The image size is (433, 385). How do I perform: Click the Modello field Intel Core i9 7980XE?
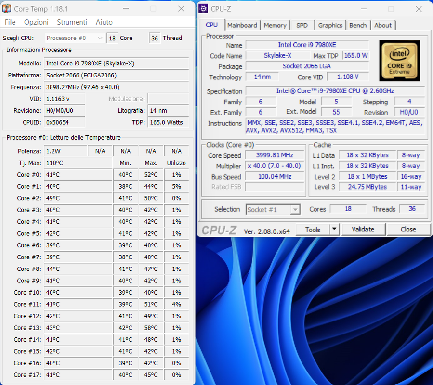pyautogui.click(x=116, y=64)
